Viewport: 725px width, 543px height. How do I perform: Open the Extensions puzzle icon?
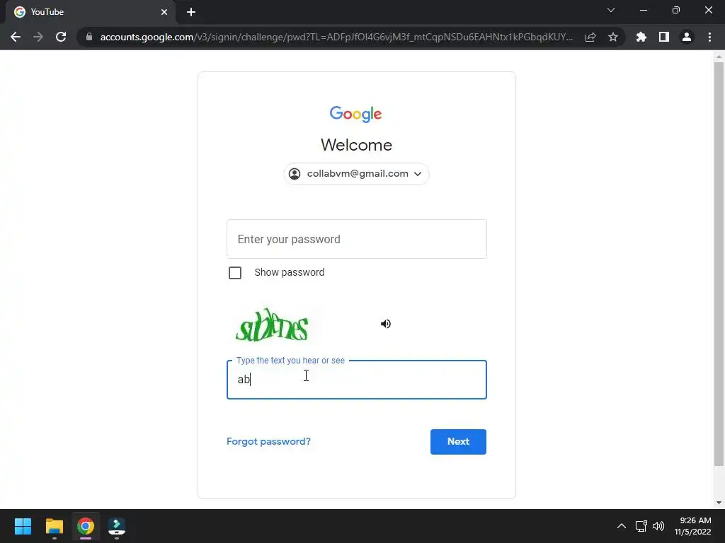[641, 37]
